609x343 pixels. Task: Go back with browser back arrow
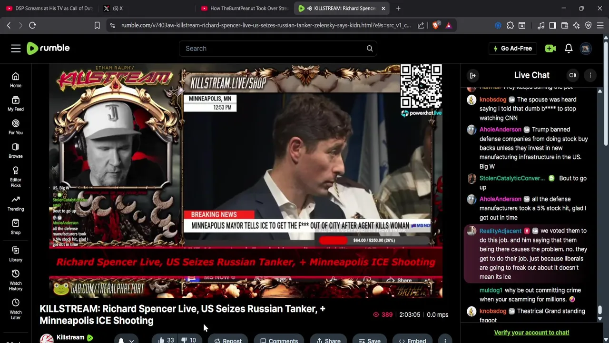[9, 25]
